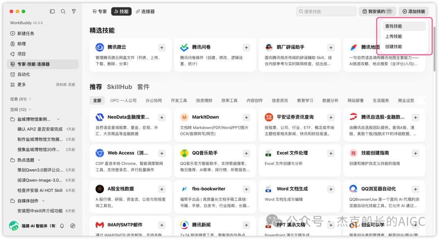This screenshot has height=239, width=439.
Task: Add fbs-bookwriter skill with plus
Action: [246, 189]
